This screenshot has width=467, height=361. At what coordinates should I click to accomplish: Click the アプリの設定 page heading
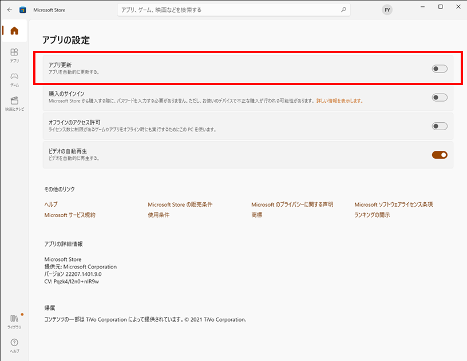(x=66, y=40)
